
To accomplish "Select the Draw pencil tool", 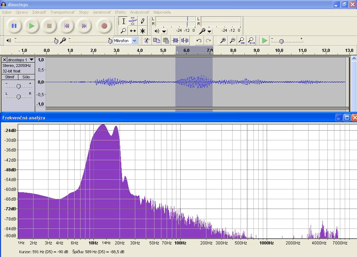I will 143,21.
